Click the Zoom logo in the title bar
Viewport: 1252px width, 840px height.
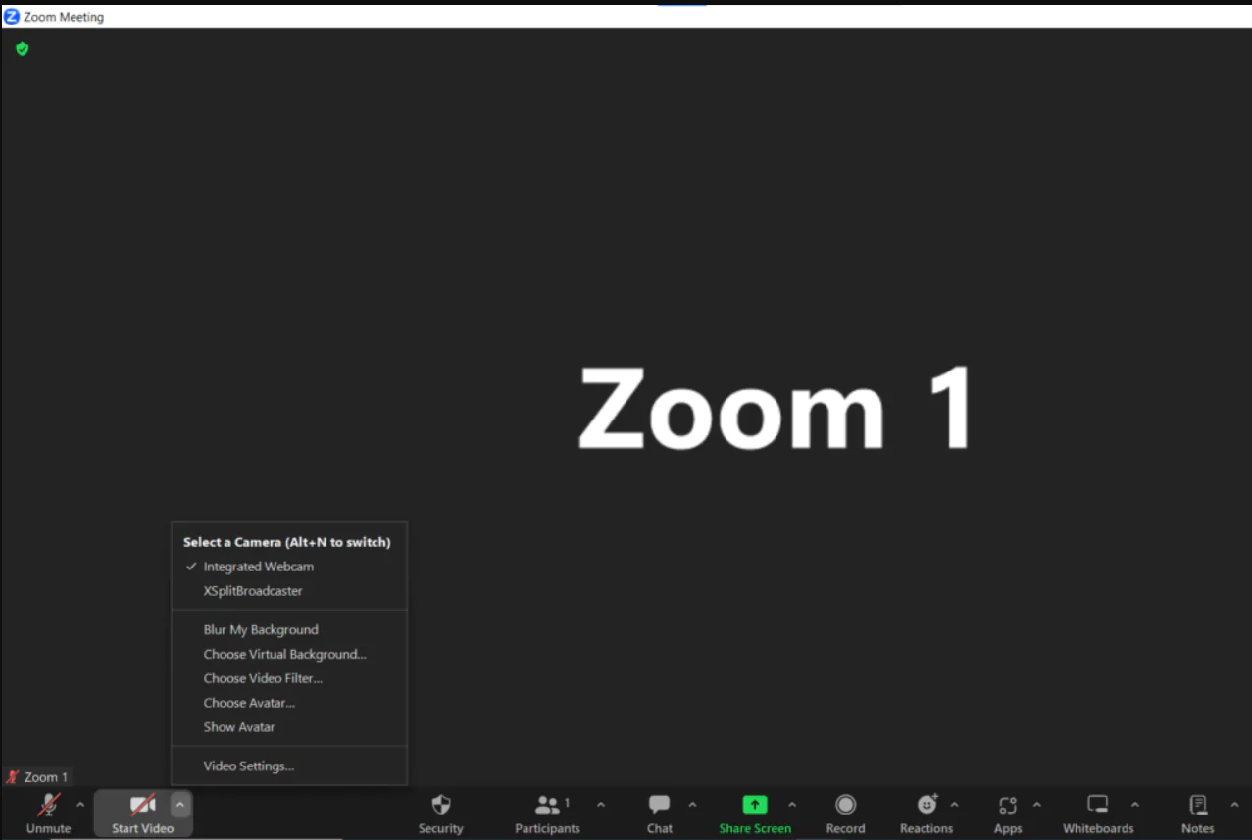tap(12, 17)
